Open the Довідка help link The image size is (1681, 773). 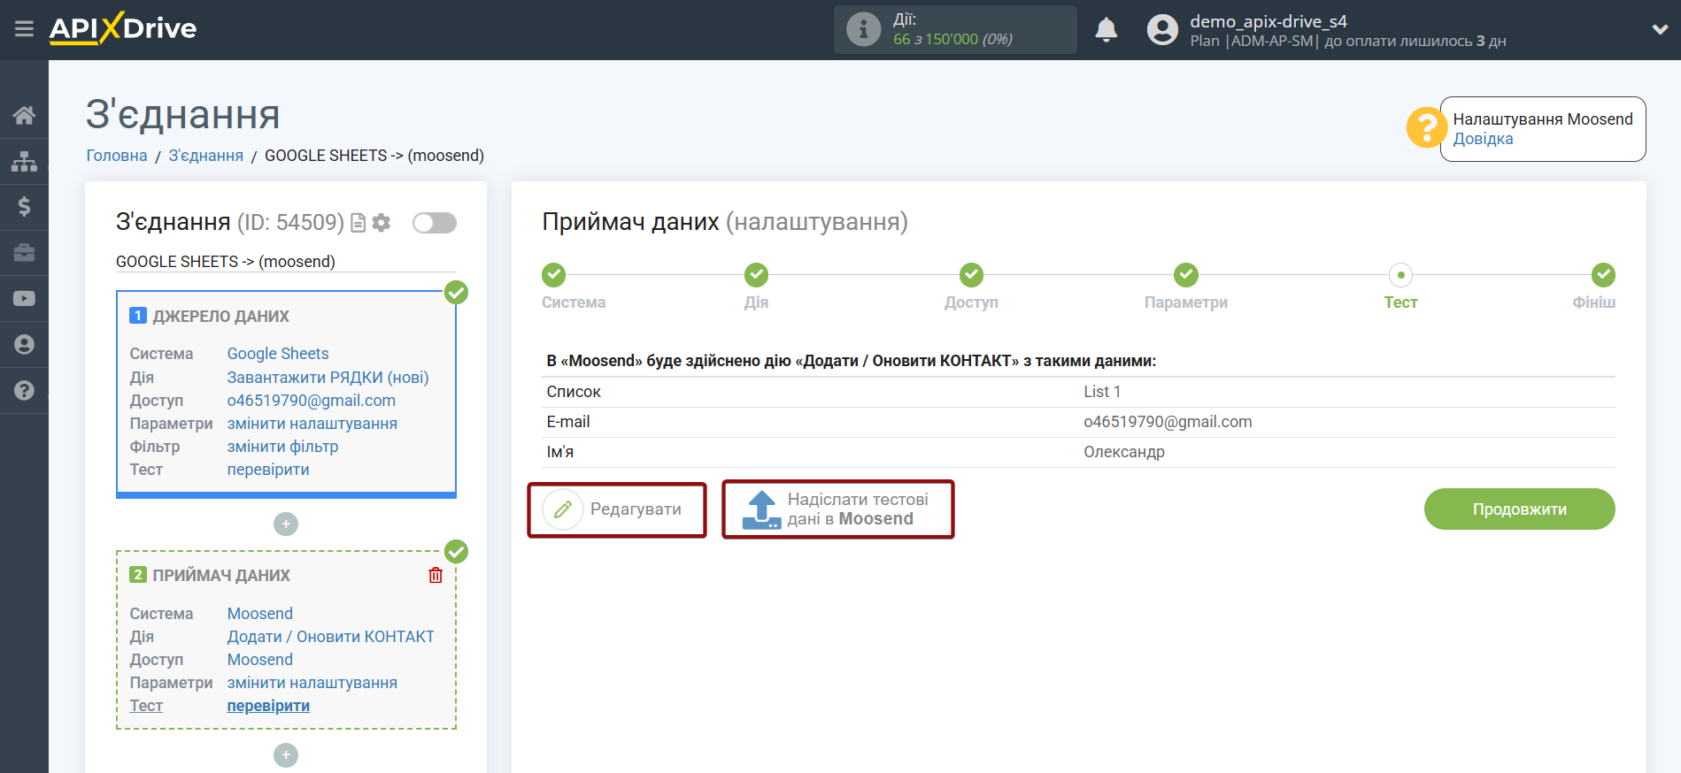1483,139
